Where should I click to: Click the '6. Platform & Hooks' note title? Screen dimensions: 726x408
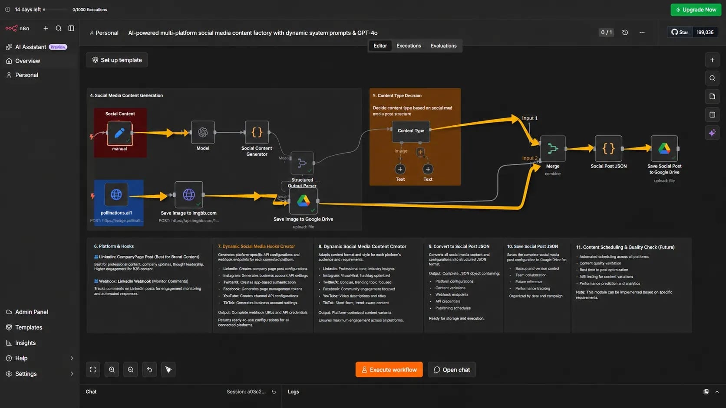click(114, 246)
